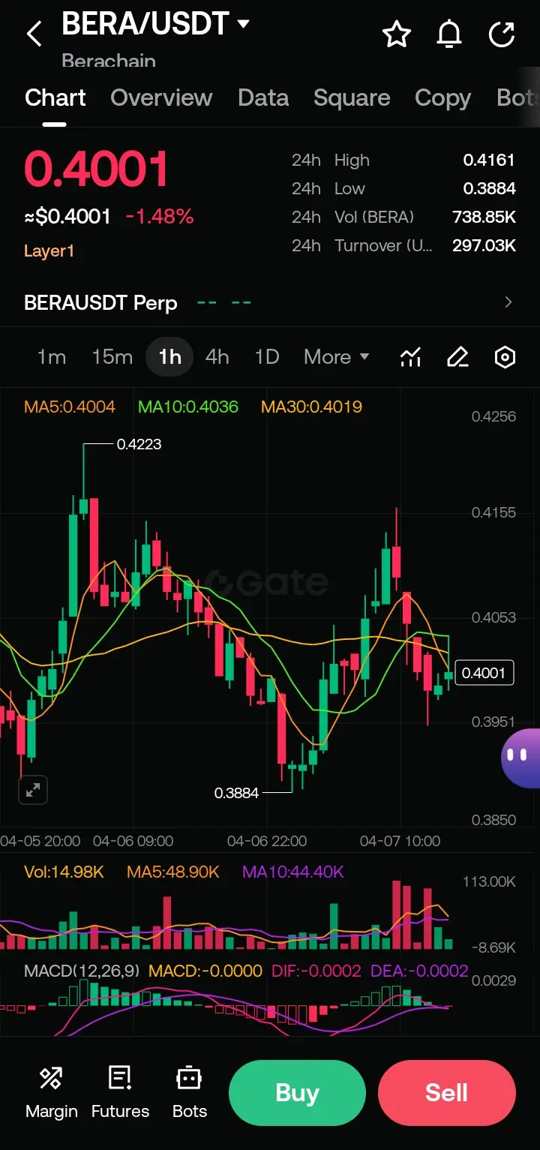Tap the 0.3884 low price marker
This screenshot has height=1150, width=540.
pyautogui.click(x=236, y=793)
